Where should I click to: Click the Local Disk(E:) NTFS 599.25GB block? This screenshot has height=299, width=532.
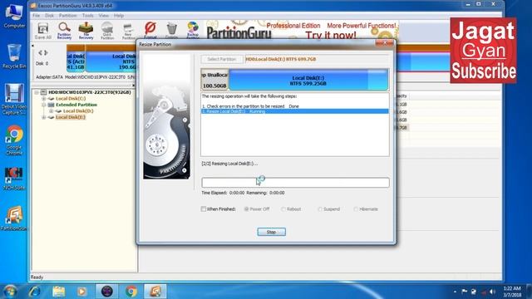click(x=308, y=80)
